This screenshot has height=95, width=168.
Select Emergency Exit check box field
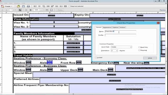coord(116,63)
